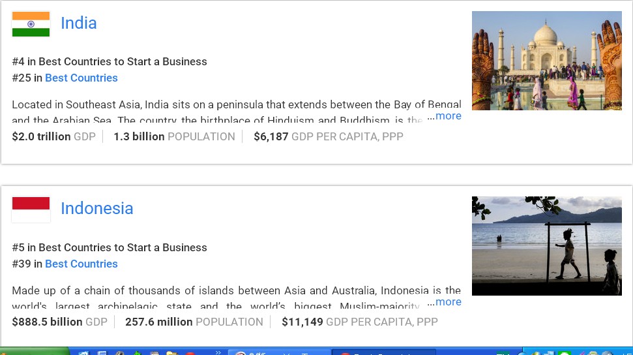Follow Best Countries link in India card
The height and width of the screenshot is (355, 633).
point(81,78)
